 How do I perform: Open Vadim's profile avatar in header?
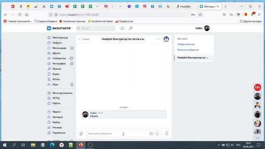point(207,28)
